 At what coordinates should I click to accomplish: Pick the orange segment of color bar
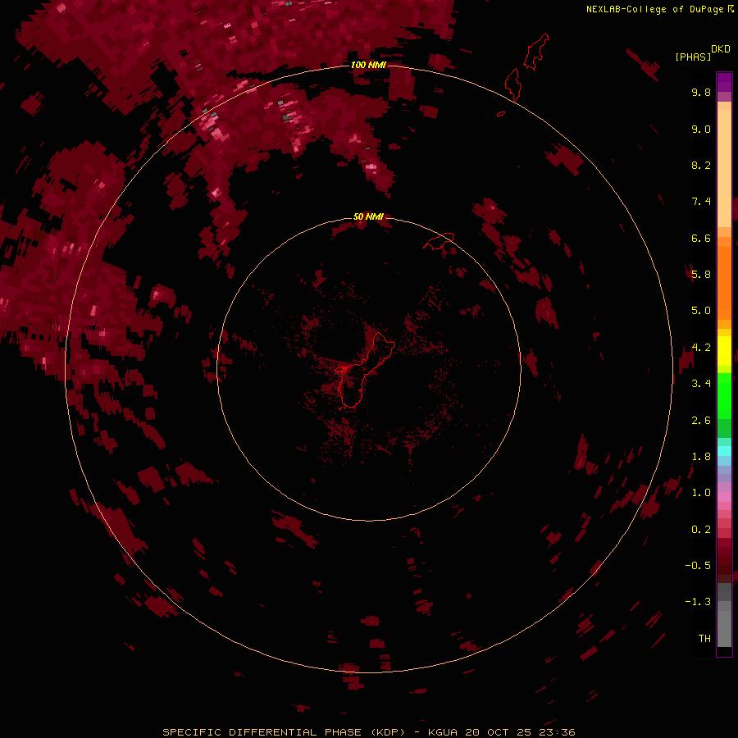(x=724, y=282)
